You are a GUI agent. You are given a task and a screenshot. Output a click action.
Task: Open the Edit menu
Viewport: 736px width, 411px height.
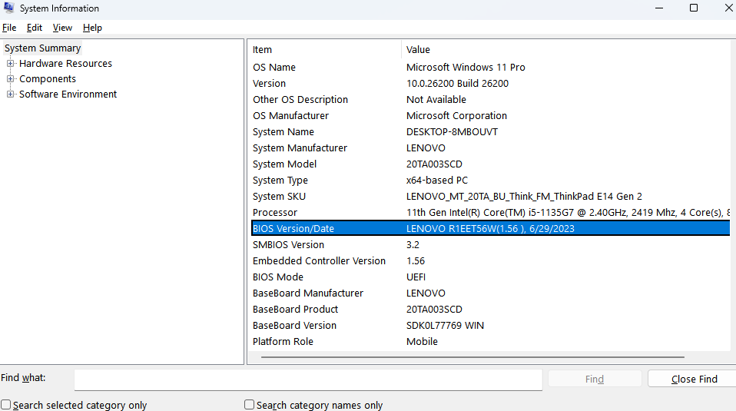(35, 28)
